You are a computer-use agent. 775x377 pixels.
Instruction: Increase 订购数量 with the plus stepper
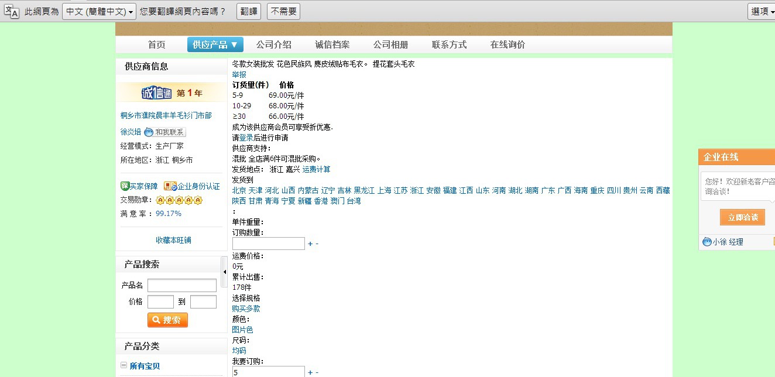pos(310,244)
